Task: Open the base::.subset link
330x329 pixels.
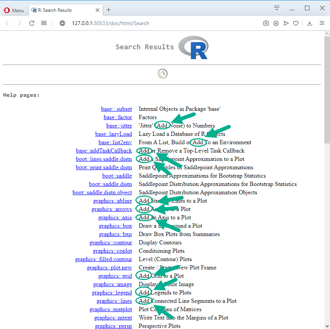Action: pos(116,109)
